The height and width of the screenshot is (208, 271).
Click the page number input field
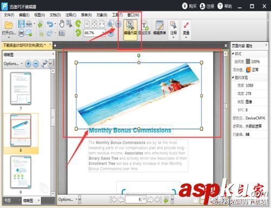[136, 199]
